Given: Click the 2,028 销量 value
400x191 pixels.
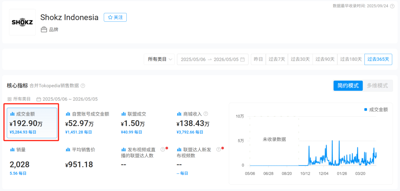Looking at the screenshot, I should coord(19,164).
